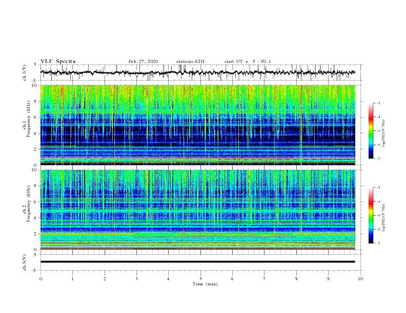
Task: Click the ch.2 PSD color scale bar
Action: coord(371,215)
